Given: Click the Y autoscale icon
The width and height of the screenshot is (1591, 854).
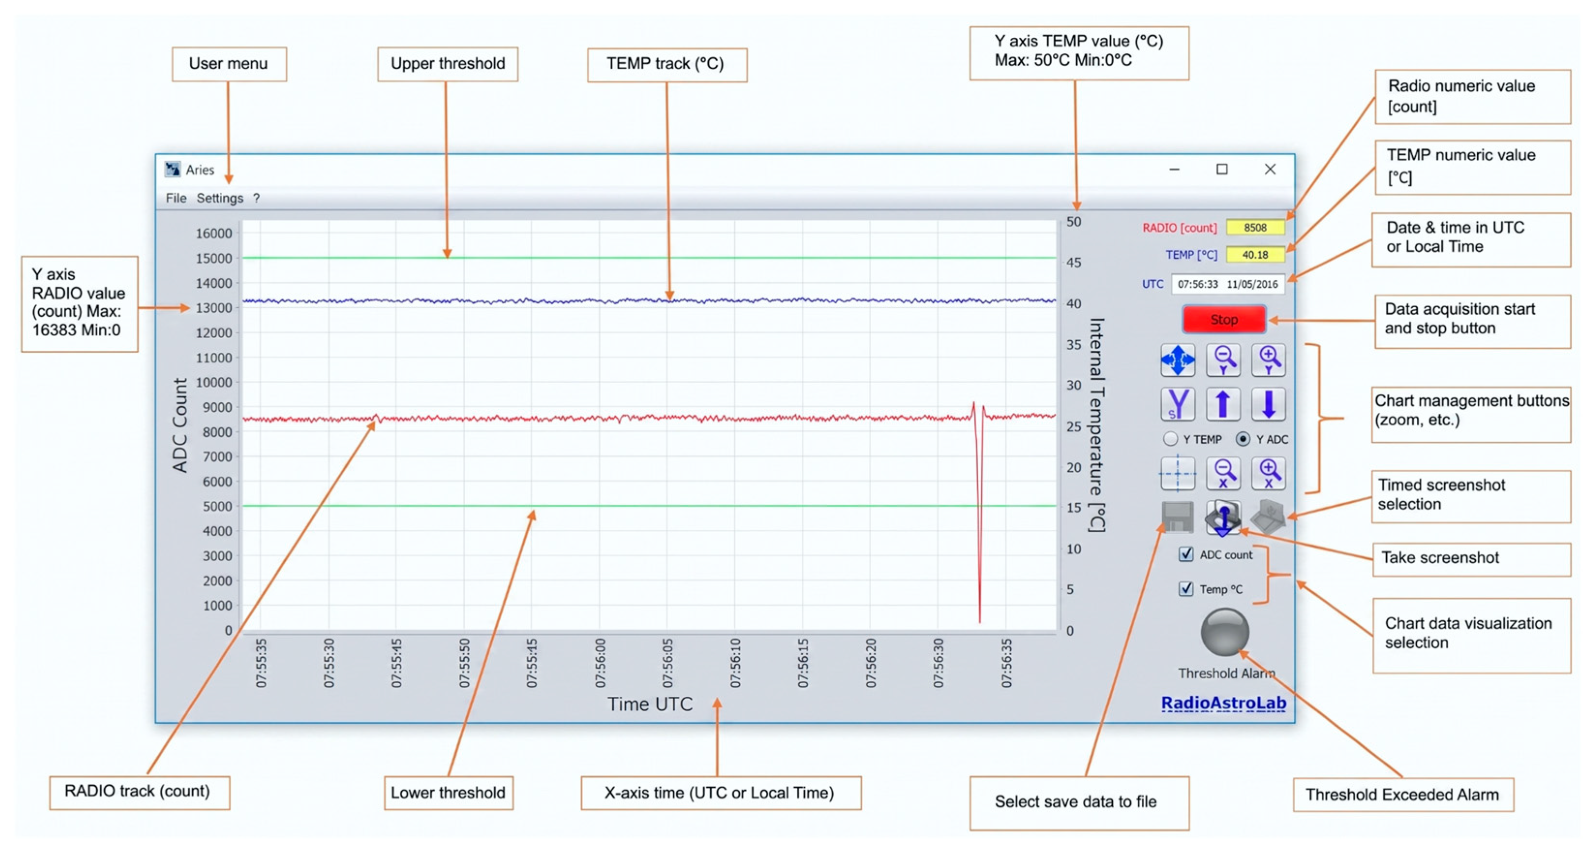Looking at the screenshot, I should coord(1177,404).
